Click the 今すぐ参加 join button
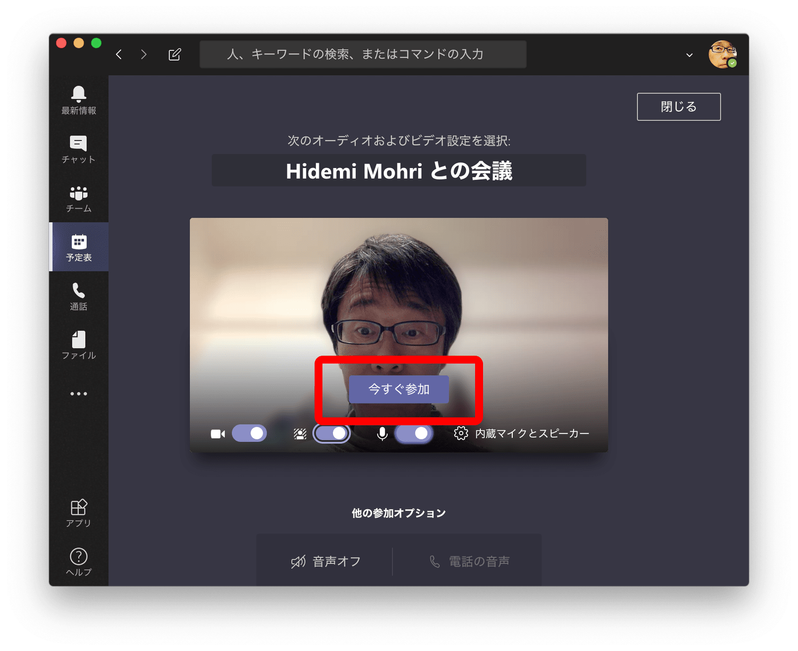This screenshot has width=798, height=651. point(398,389)
